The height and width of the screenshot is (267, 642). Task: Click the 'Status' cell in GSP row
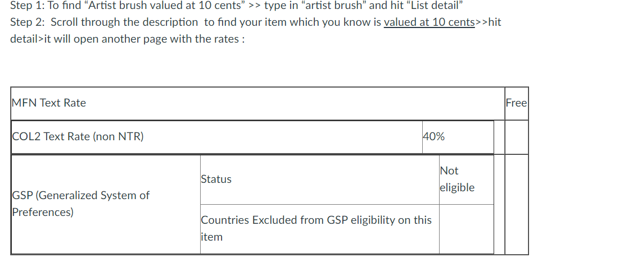[320, 179]
